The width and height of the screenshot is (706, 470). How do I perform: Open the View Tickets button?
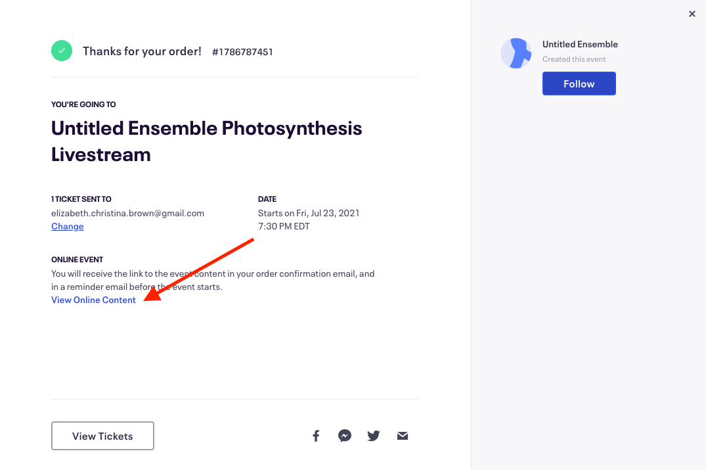(x=102, y=436)
